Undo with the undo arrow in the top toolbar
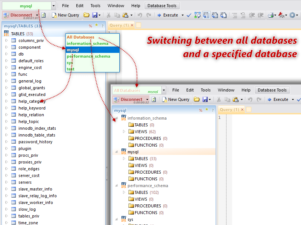 (x=140, y=15)
